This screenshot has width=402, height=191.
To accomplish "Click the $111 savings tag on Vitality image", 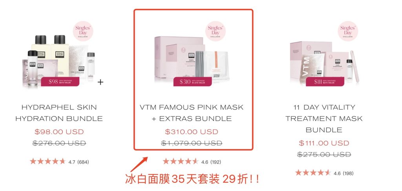I will [325, 82].
